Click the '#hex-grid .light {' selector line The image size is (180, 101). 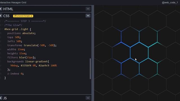point(18,29)
